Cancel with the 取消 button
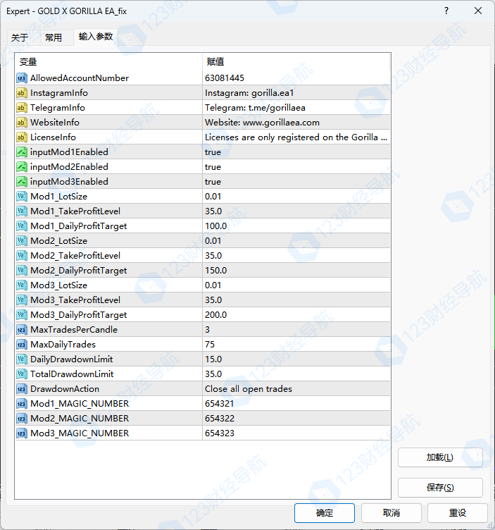 tap(391, 513)
